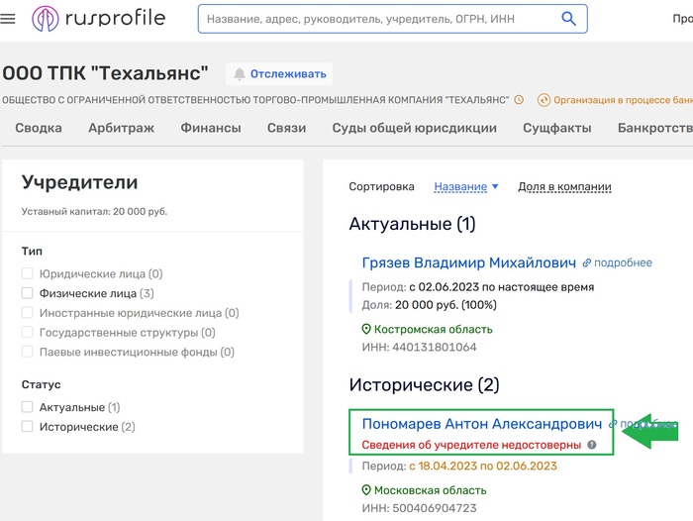Click the Исторические (2) heading
693x521 pixels.
click(x=424, y=384)
